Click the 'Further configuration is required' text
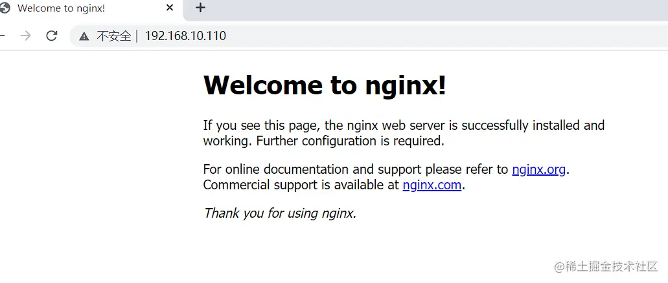 click(x=350, y=141)
